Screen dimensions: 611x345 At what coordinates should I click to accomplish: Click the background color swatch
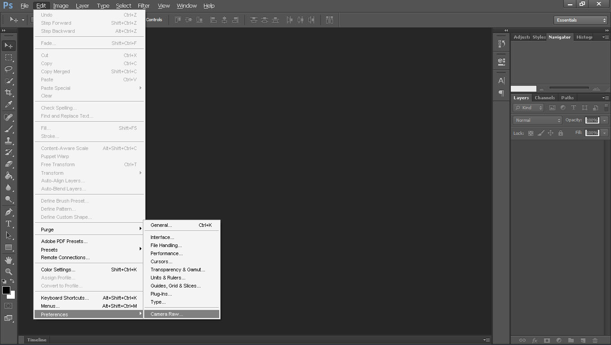pyautogui.click(x=13, y=296)
